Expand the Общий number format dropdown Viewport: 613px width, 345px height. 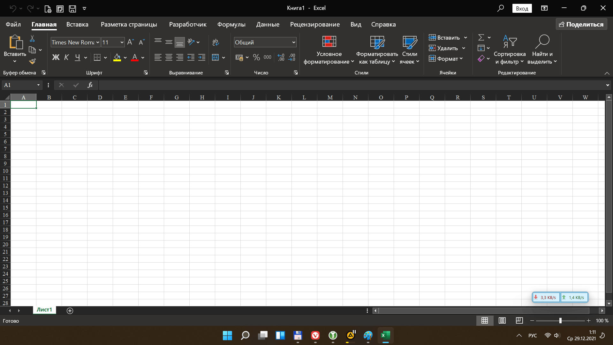coord(293,42)
